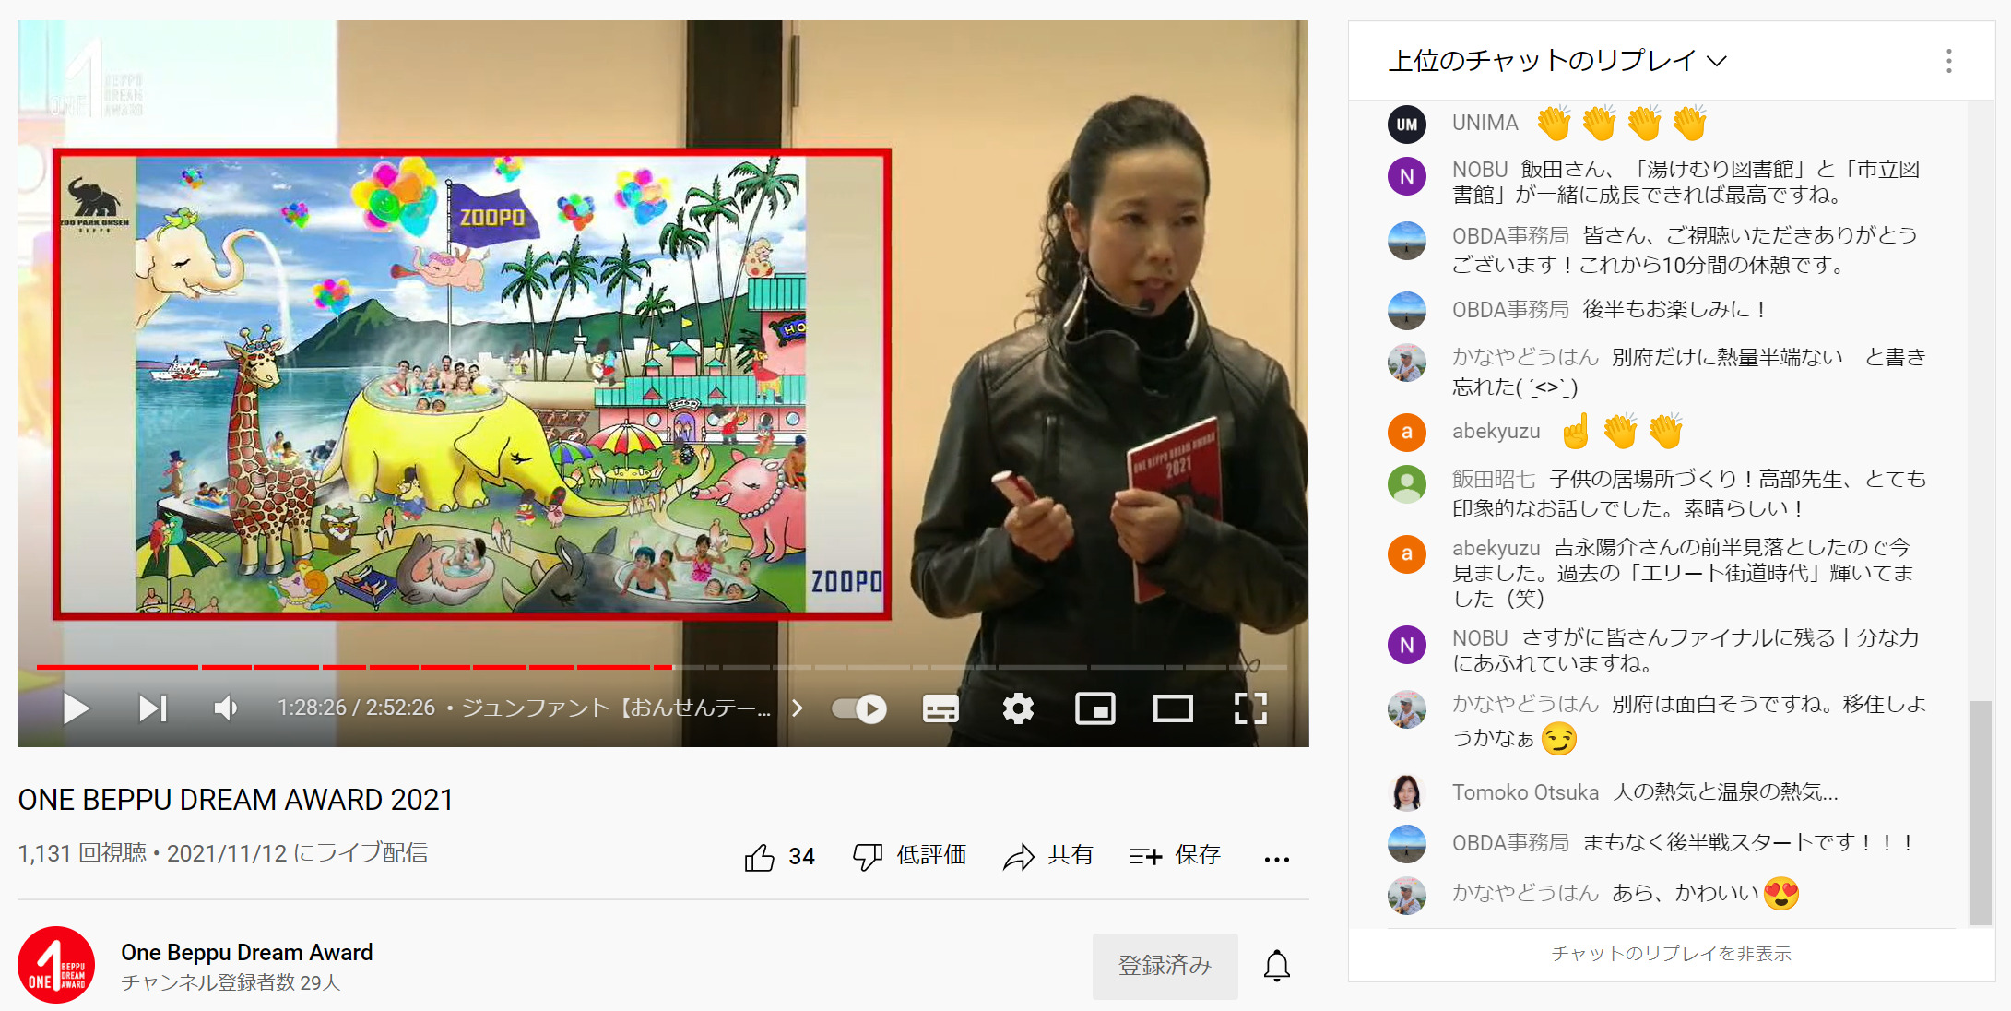Viewport: 2011px width, 1011px height.
Task: Save the video with 保存
Action: [1175, 857]
